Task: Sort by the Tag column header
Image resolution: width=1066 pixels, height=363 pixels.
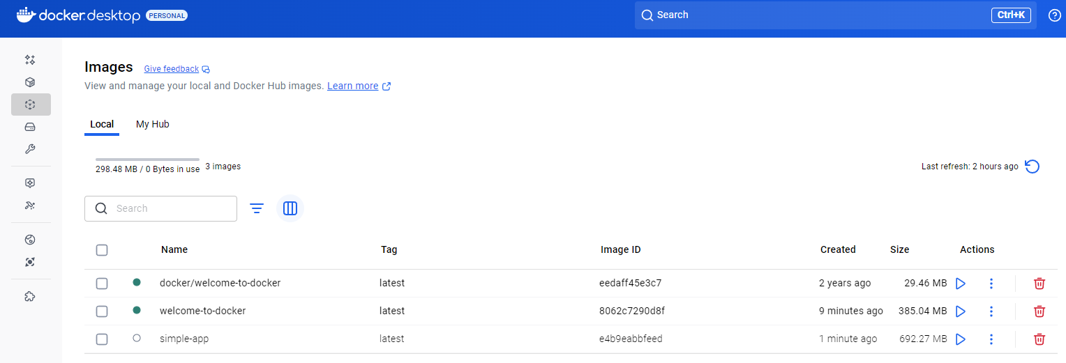Action: 389,249
